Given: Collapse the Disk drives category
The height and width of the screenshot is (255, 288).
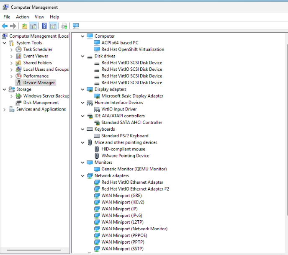Looking at the screenshot, I should (x=83, y=56).
